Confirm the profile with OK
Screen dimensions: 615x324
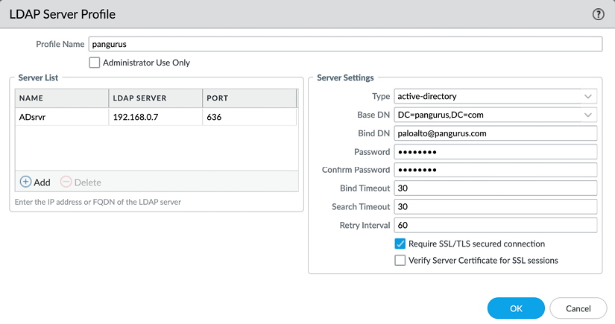point(516,308)
